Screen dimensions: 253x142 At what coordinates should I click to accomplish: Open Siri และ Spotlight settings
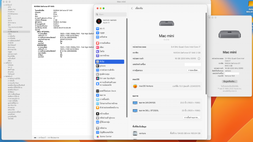pos(109,78)
